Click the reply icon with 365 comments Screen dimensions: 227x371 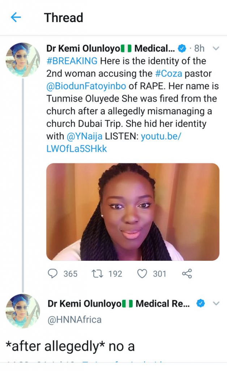[x=53, y=274]
